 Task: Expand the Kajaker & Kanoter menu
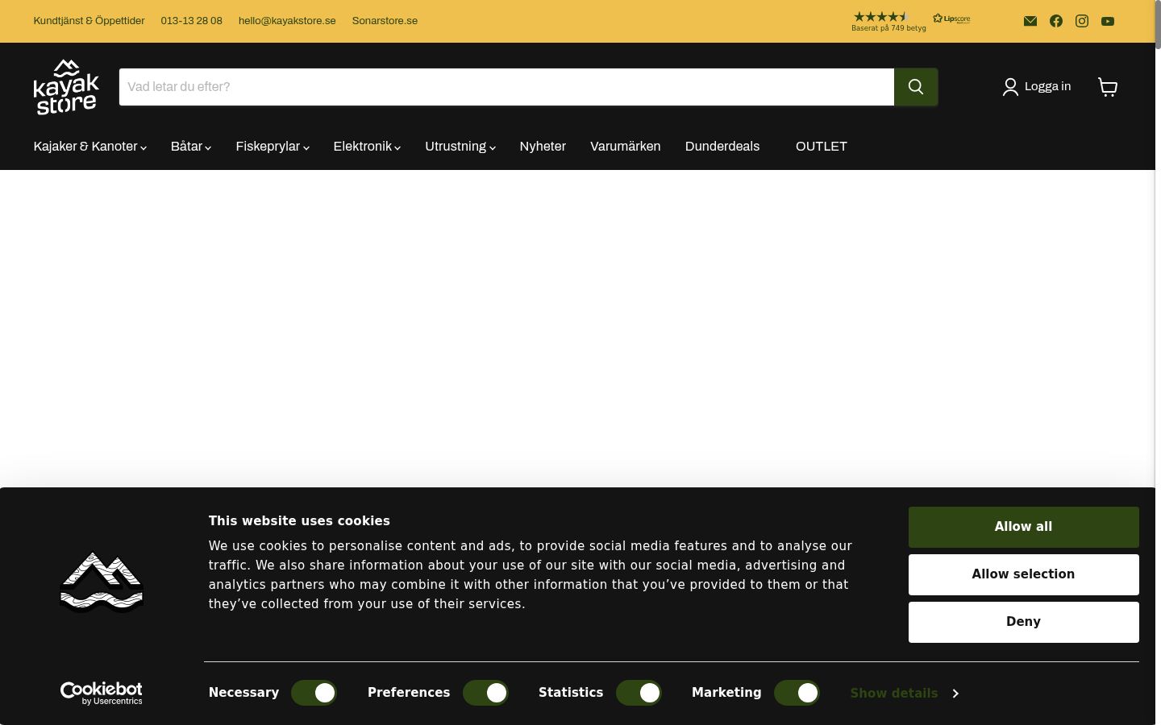90,147
